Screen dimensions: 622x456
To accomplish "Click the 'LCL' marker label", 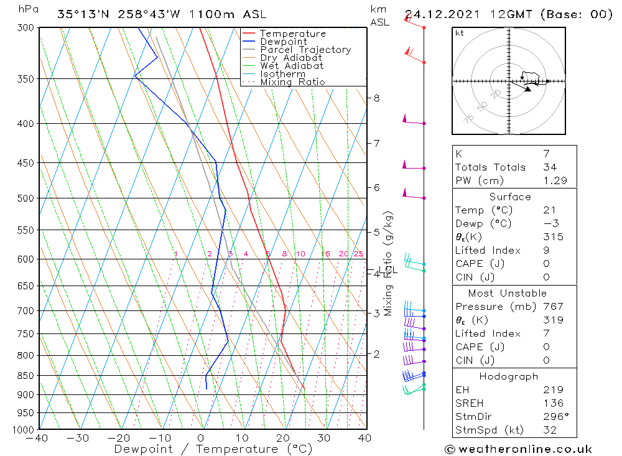I will click(x=388, y=270).
